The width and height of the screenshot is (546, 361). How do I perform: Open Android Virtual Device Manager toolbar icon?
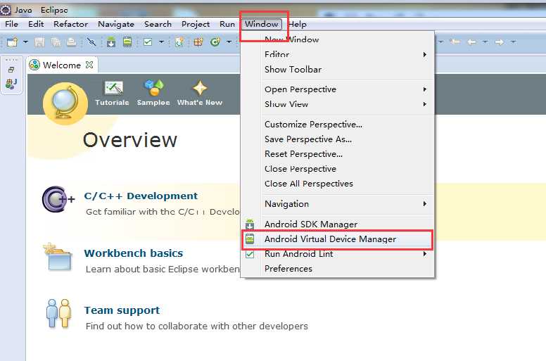[127, 42]
